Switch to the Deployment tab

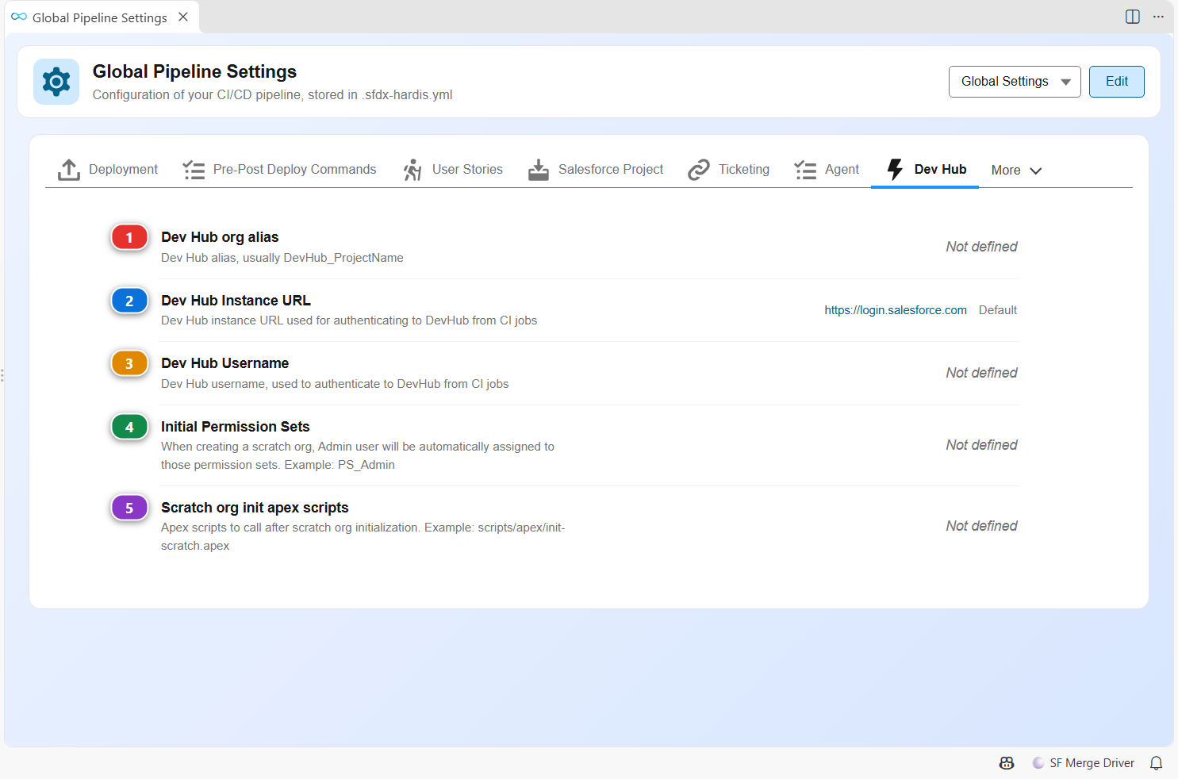click(108, 170)
